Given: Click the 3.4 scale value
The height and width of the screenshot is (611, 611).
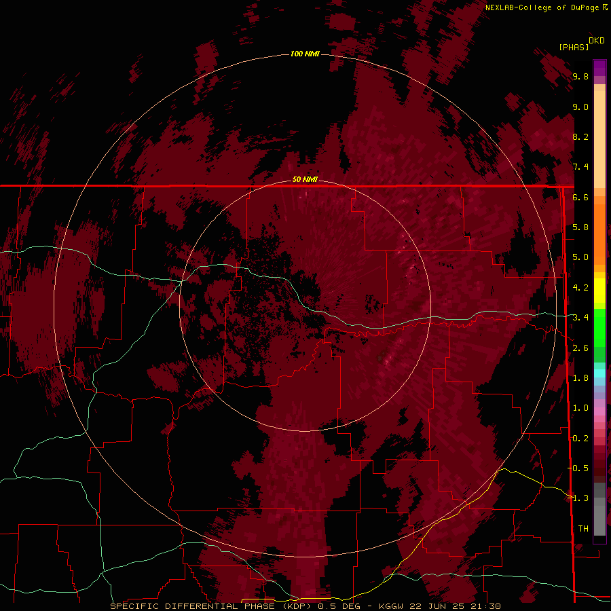Looking at the screenshot, I should pos(580,318).
